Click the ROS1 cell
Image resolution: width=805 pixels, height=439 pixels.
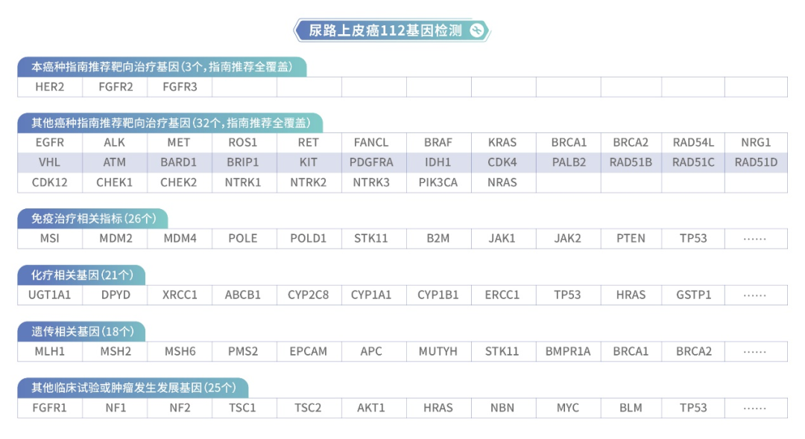[244, 142]
